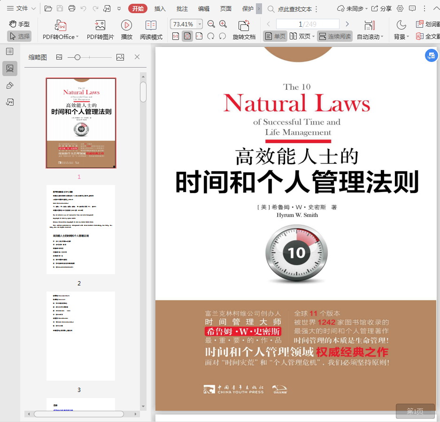The image size is (440, 422).
Task: Click the zoom out magnifier icon
Action: pyautogui.click(x=211, y=24)
